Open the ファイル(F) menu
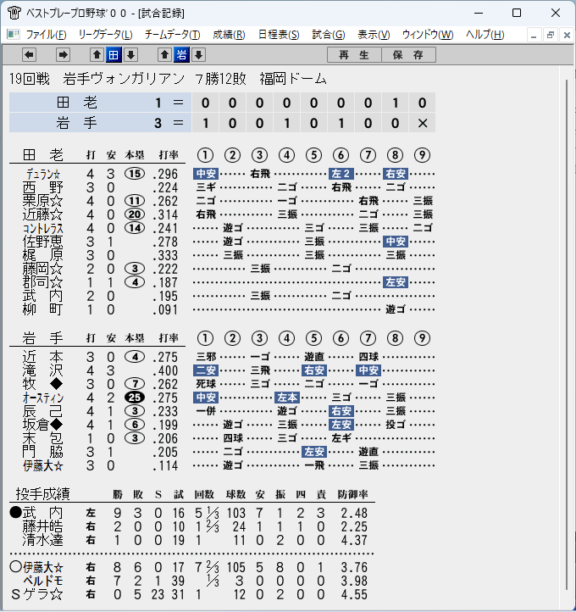The width and height of the screenshot is (576, 612). 46,35
